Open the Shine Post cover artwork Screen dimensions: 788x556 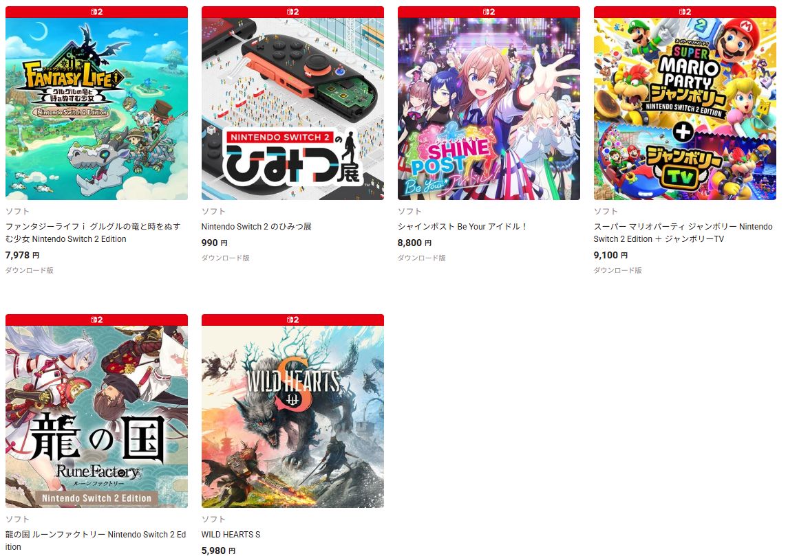tap(489, 109)
